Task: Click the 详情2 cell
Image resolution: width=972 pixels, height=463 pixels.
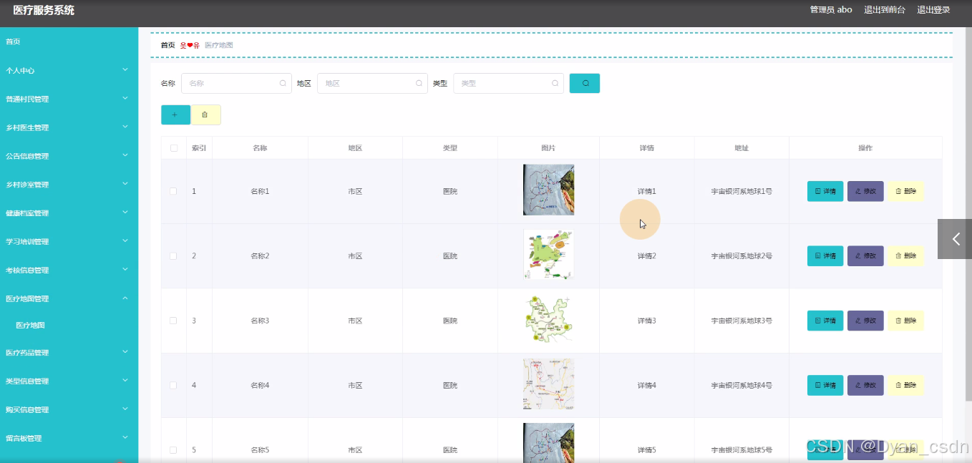Action: 646,256
